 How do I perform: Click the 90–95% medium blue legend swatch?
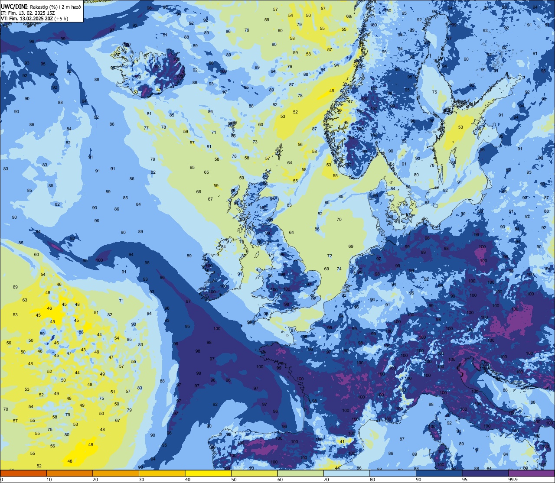pos(439,473)
